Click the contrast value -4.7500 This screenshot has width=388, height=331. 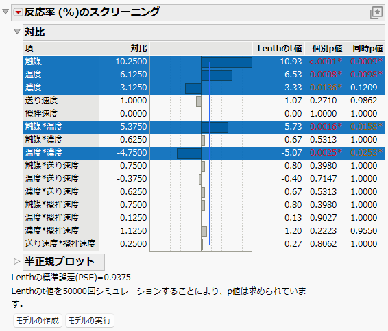pyautogui.click(x=132, y=153)
